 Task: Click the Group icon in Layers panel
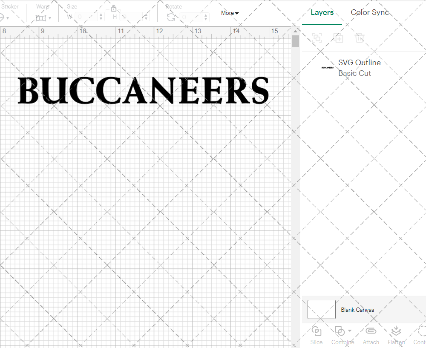point(317,38)
